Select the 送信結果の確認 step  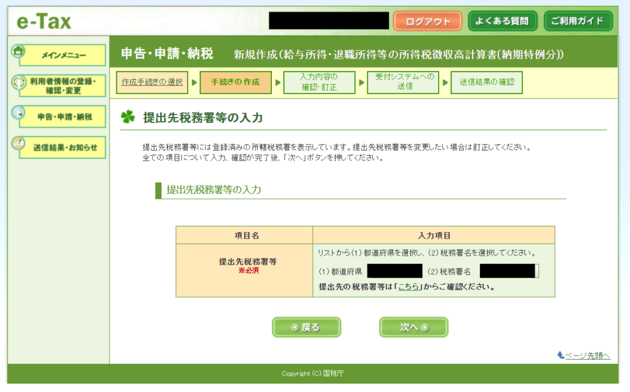[487, 82]
